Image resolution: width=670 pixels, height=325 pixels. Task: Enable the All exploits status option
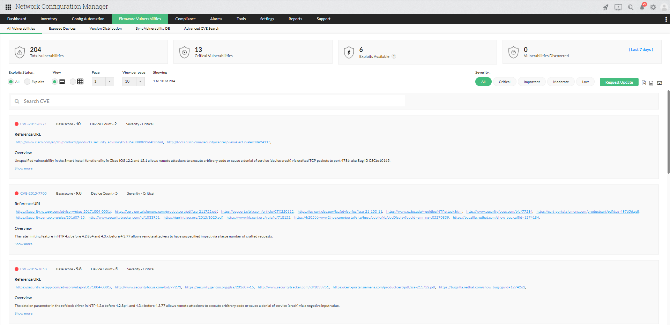pyautogui.click(x=11, y=82)
